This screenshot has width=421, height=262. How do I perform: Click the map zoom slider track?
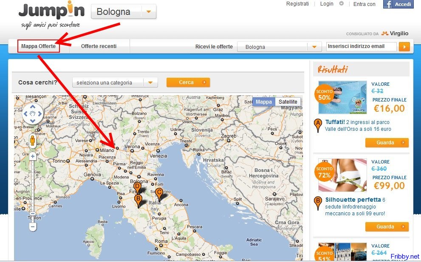tap(33, 191)
